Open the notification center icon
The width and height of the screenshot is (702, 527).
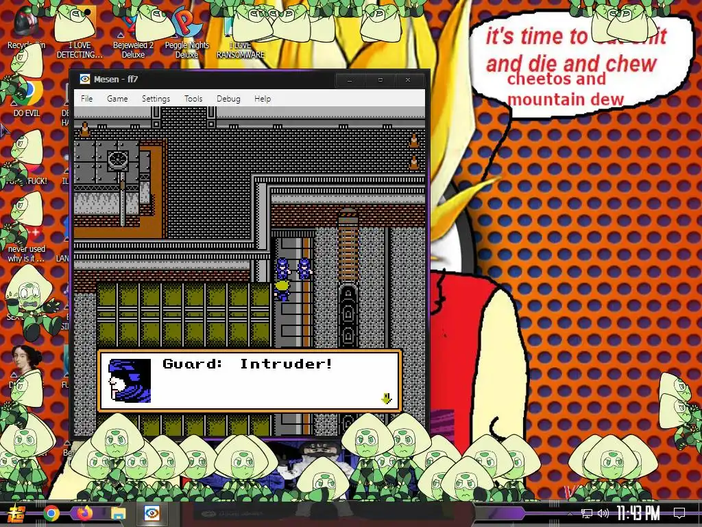click(679, 513)
